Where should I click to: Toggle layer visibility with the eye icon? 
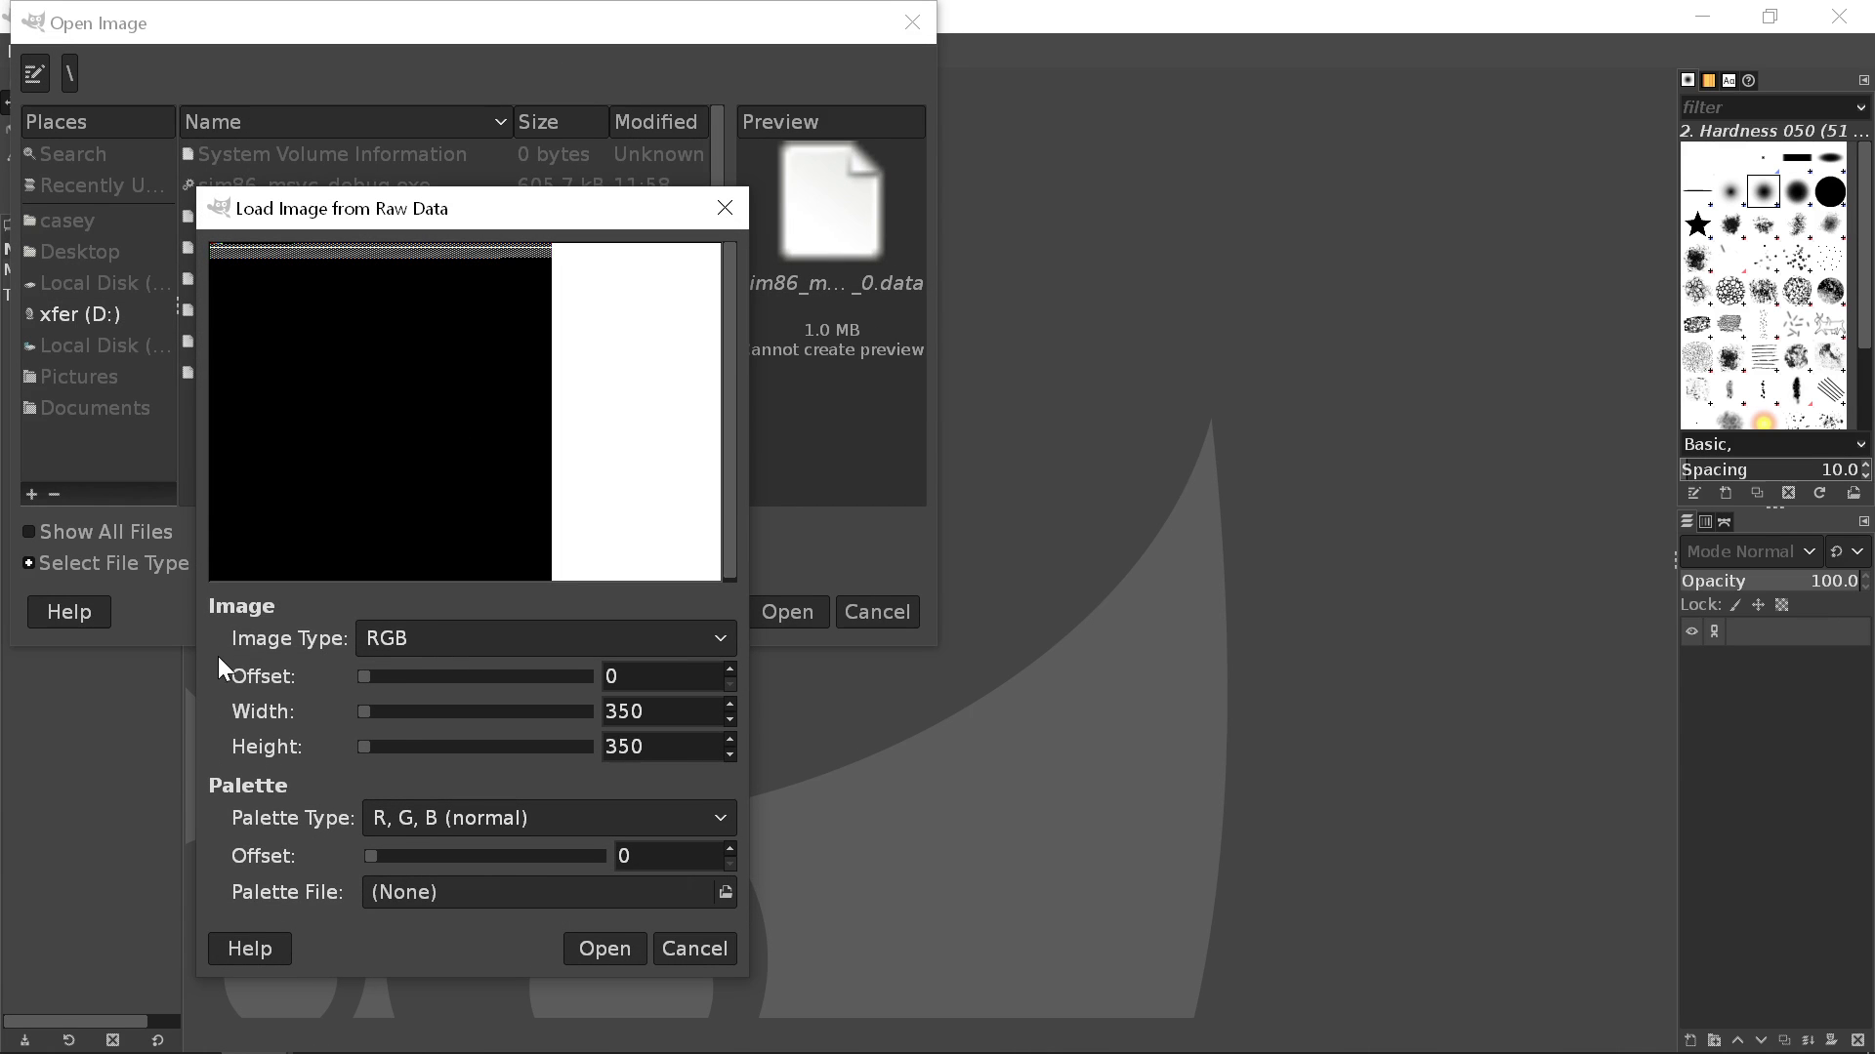1690,631
